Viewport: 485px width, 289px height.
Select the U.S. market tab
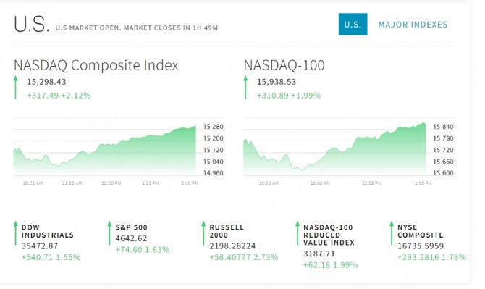point(353,24)
